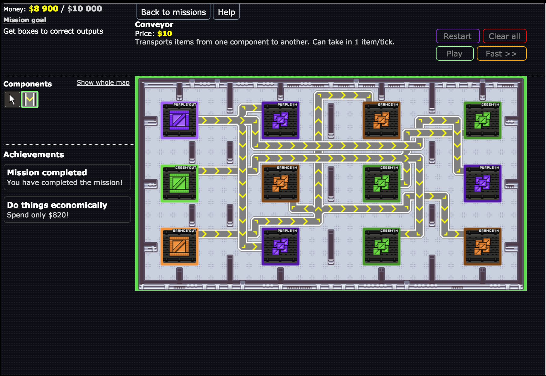This screenshot has width=546, height=376.
Task: Click the Restart button
Action: pos(457,36)
